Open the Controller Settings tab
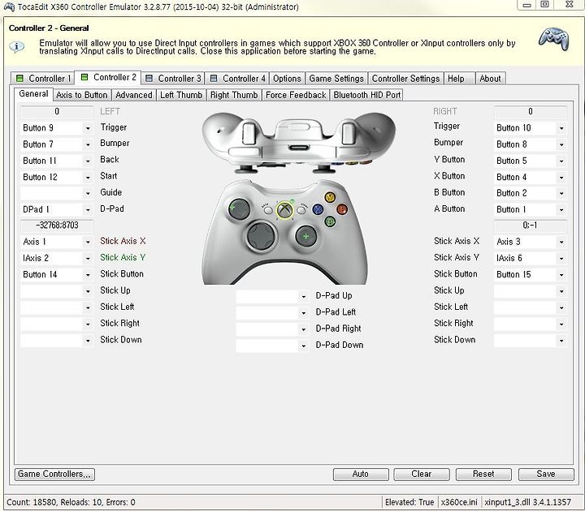The height and width of the screenshot is (511, 585). 405,78
